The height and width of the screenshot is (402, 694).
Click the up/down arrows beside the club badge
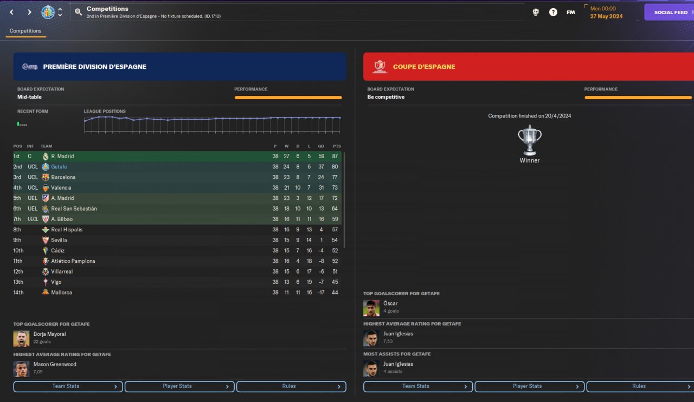point(60,12)
